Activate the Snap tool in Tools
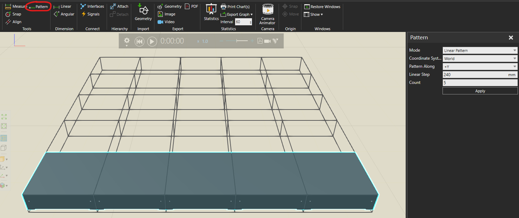The width and height of the screenshot is (519, 218). point(13,14)
